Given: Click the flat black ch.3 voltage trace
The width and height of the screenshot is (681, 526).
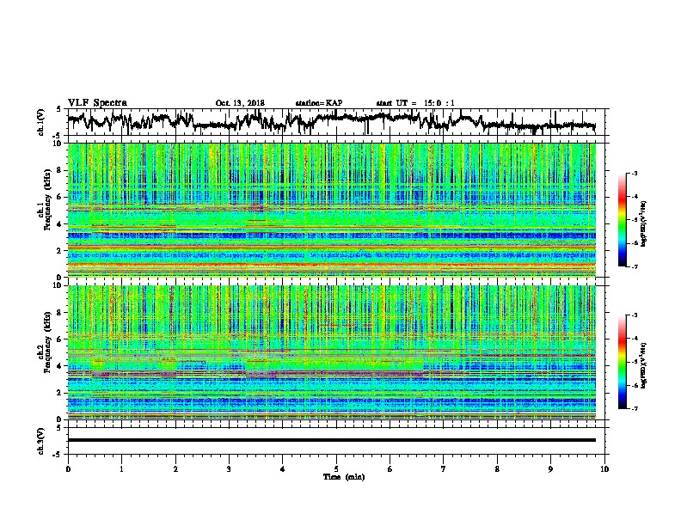Looking at the screenshot, I should coord(332,440).
